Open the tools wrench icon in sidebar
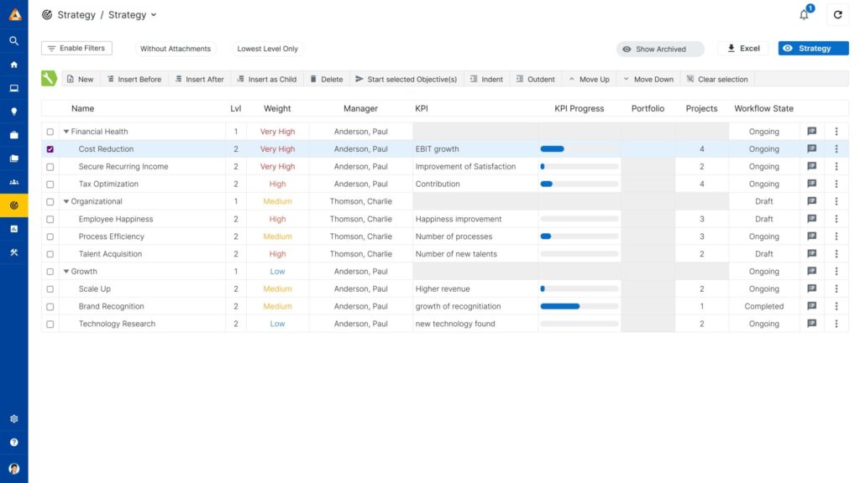Image resolution: width=860 pixels, height=483 pixels. coord(14,252)
